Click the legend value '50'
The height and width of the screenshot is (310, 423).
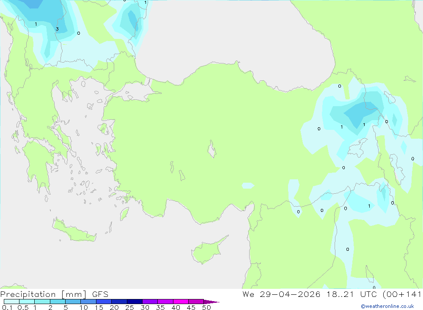click(206, 307)
